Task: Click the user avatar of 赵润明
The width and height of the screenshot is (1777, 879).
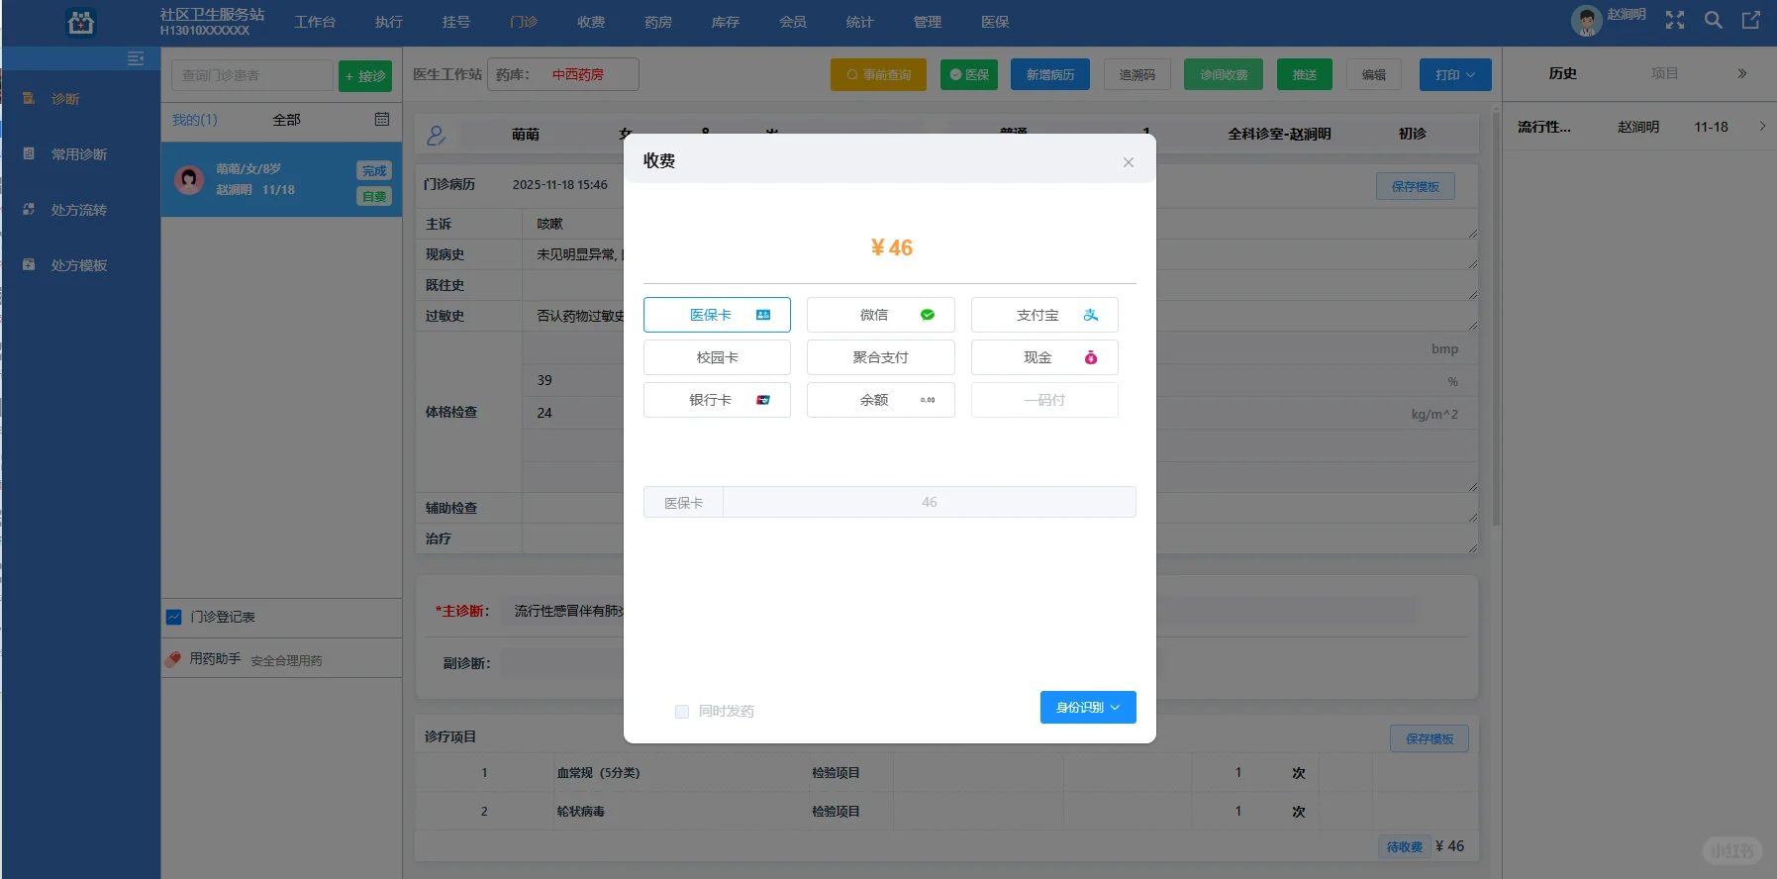Action: [x=1586, y=21]
